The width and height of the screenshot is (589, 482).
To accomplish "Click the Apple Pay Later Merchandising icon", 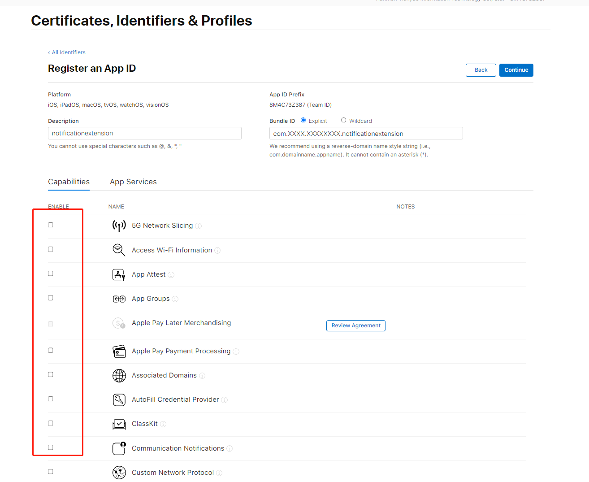I will [x=119, y=323].
